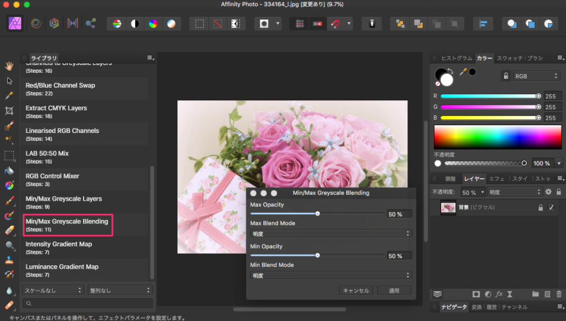Select the Flood Fill bucket tool

click(9, 170)
